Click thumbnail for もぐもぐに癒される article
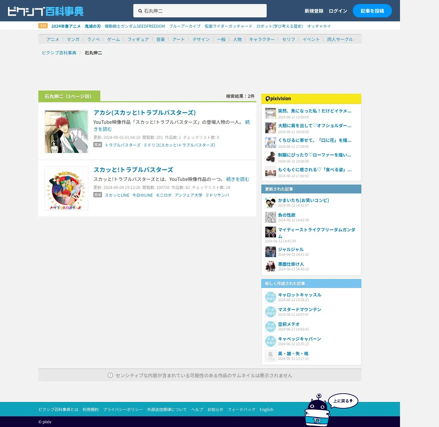This screenshot has height=427, width=439. click(270, 172)
